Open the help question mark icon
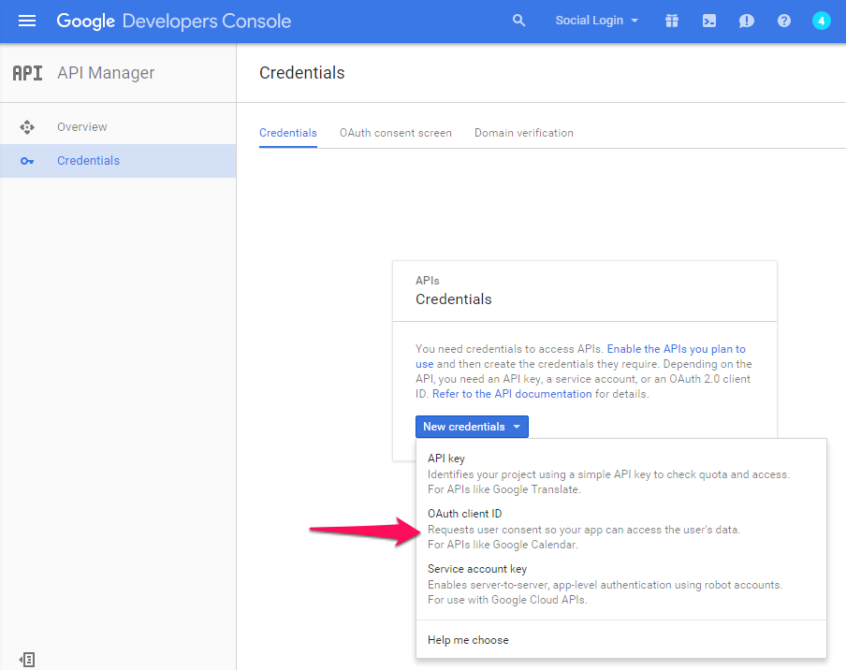Screen dimensions: 846x670 784,21
